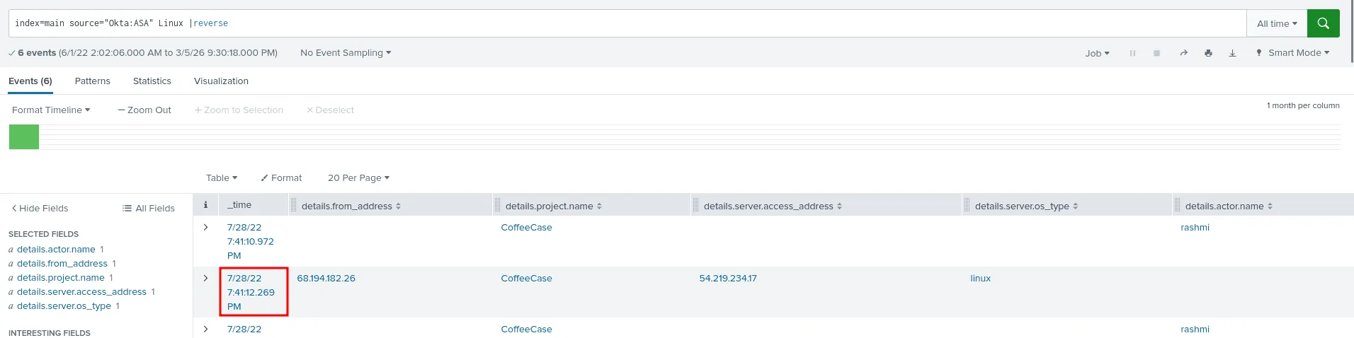1354x338 pixels.
Task: Click the Zoom Out timeline button
Action: [x=144, y=110]
